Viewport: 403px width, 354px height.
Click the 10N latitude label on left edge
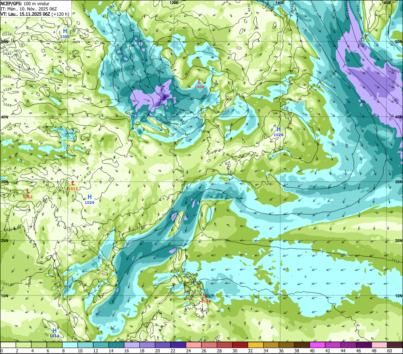(x=4, y=296)
